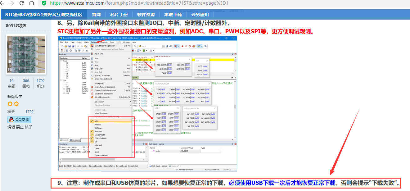
Task: Open Tools menu in the µVision screenshot
Action: (112, 42)
